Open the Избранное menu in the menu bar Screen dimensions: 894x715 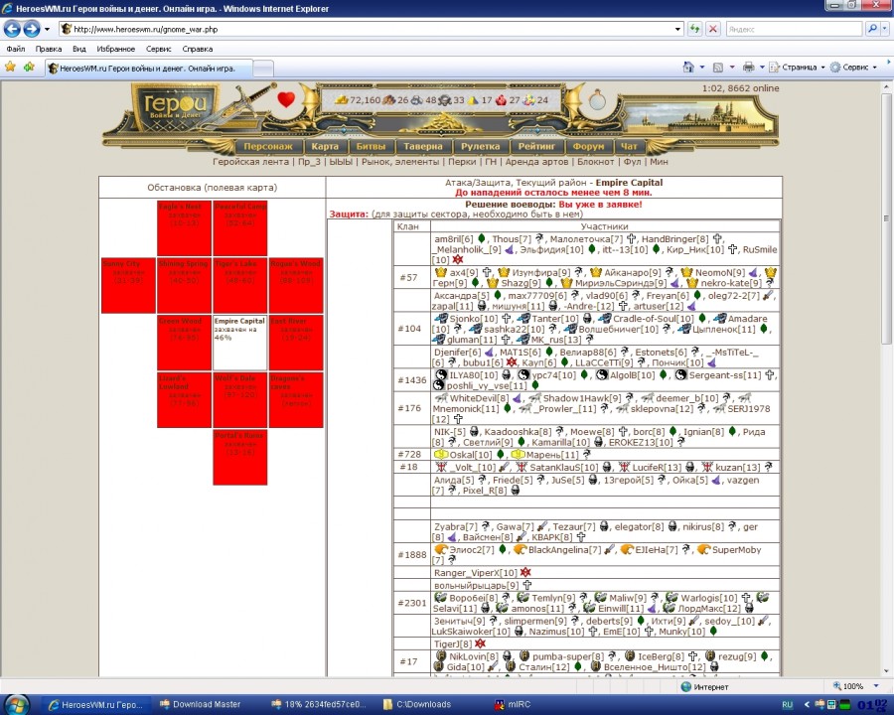tap(116, 49)
